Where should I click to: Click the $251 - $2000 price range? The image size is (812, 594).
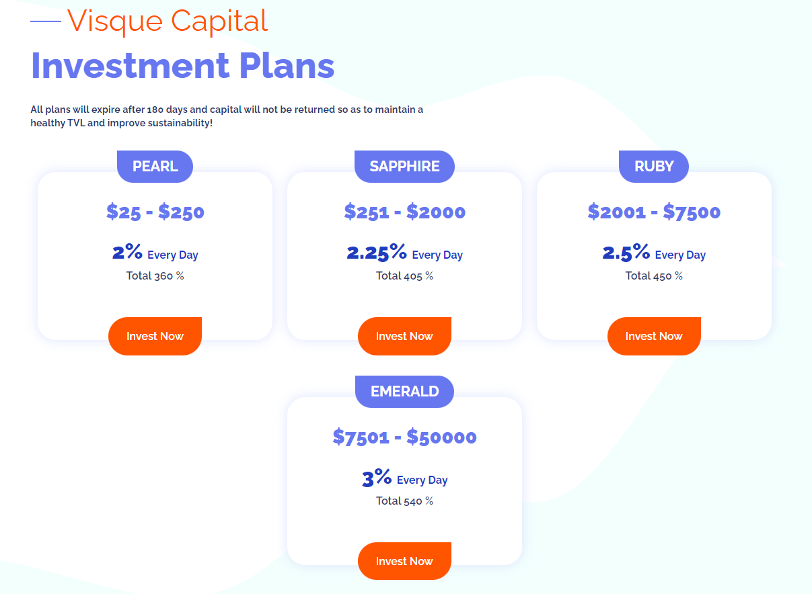coord(404,212)
